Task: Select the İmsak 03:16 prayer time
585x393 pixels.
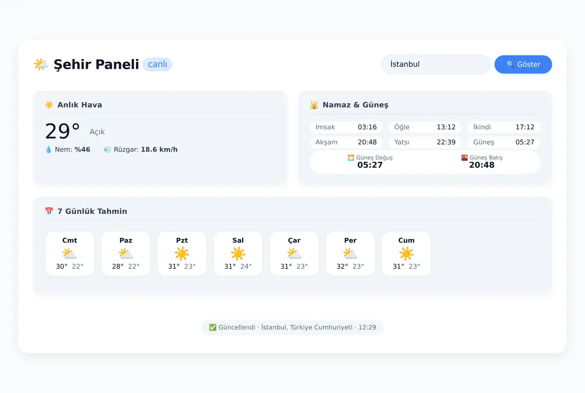Action: (x=346, y=127)
